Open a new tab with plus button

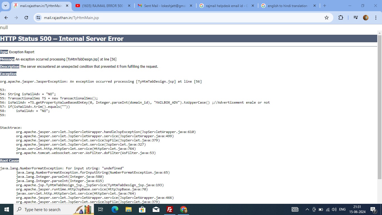point(324,6)
